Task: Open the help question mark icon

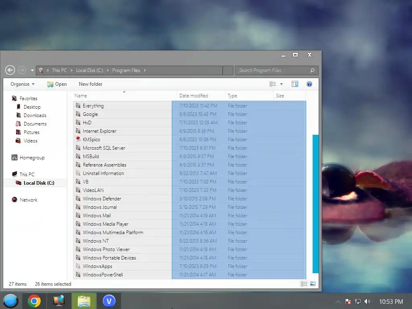Action: tap(309, 84)
